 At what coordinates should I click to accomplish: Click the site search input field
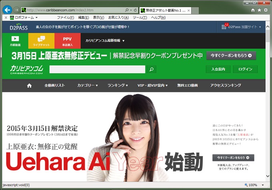click(97, 69)
